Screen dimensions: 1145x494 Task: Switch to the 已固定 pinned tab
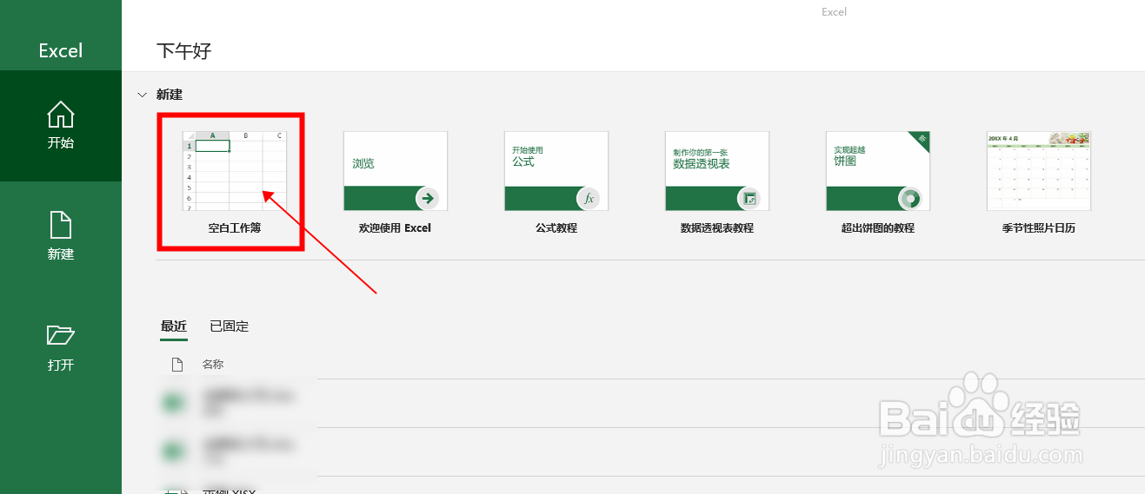tap(230, 326)
